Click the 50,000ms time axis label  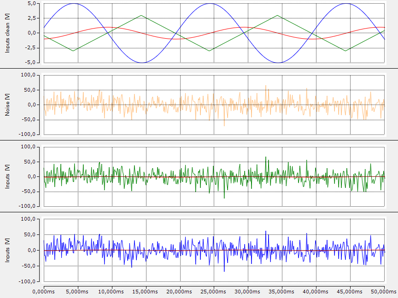coord(384,292)
